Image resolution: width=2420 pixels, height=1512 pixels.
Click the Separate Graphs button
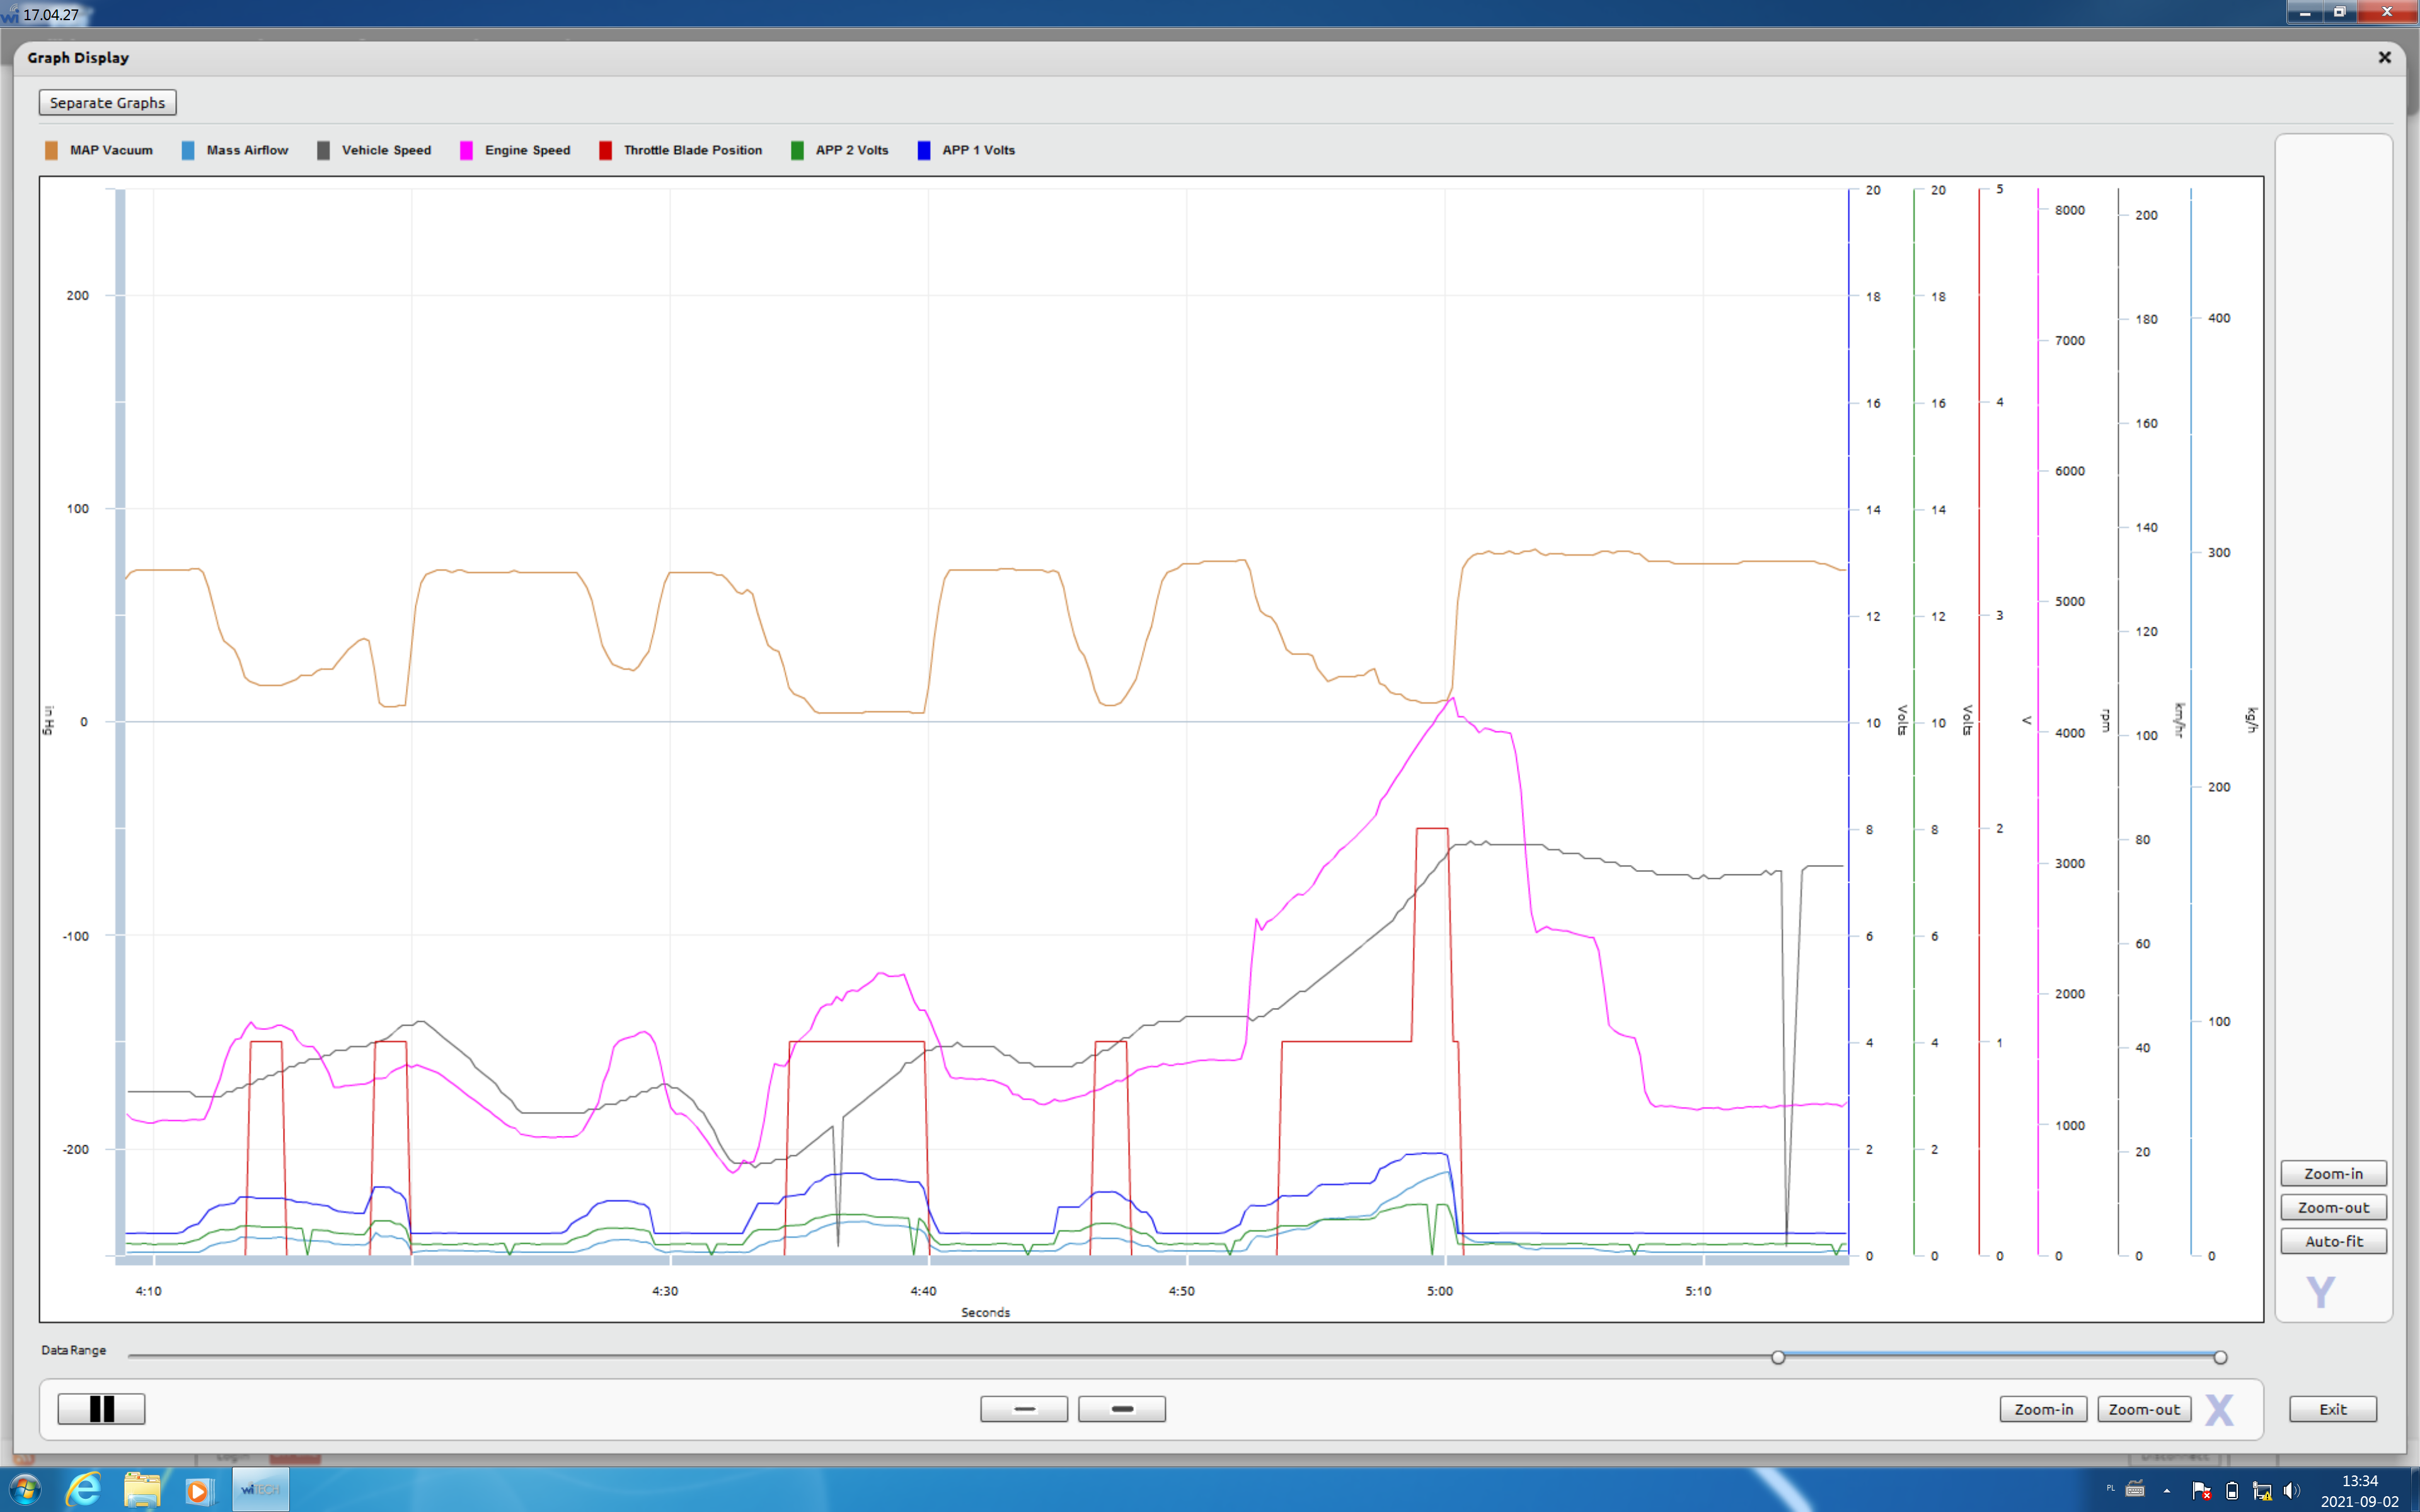(x=107, y=102)
